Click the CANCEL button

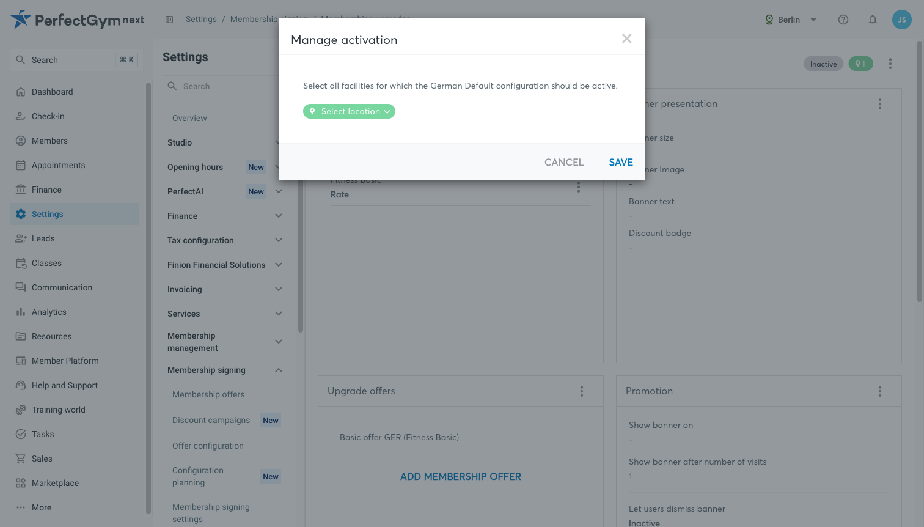(564, 162)
